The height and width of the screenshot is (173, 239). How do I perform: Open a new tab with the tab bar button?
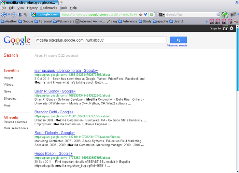61,2
